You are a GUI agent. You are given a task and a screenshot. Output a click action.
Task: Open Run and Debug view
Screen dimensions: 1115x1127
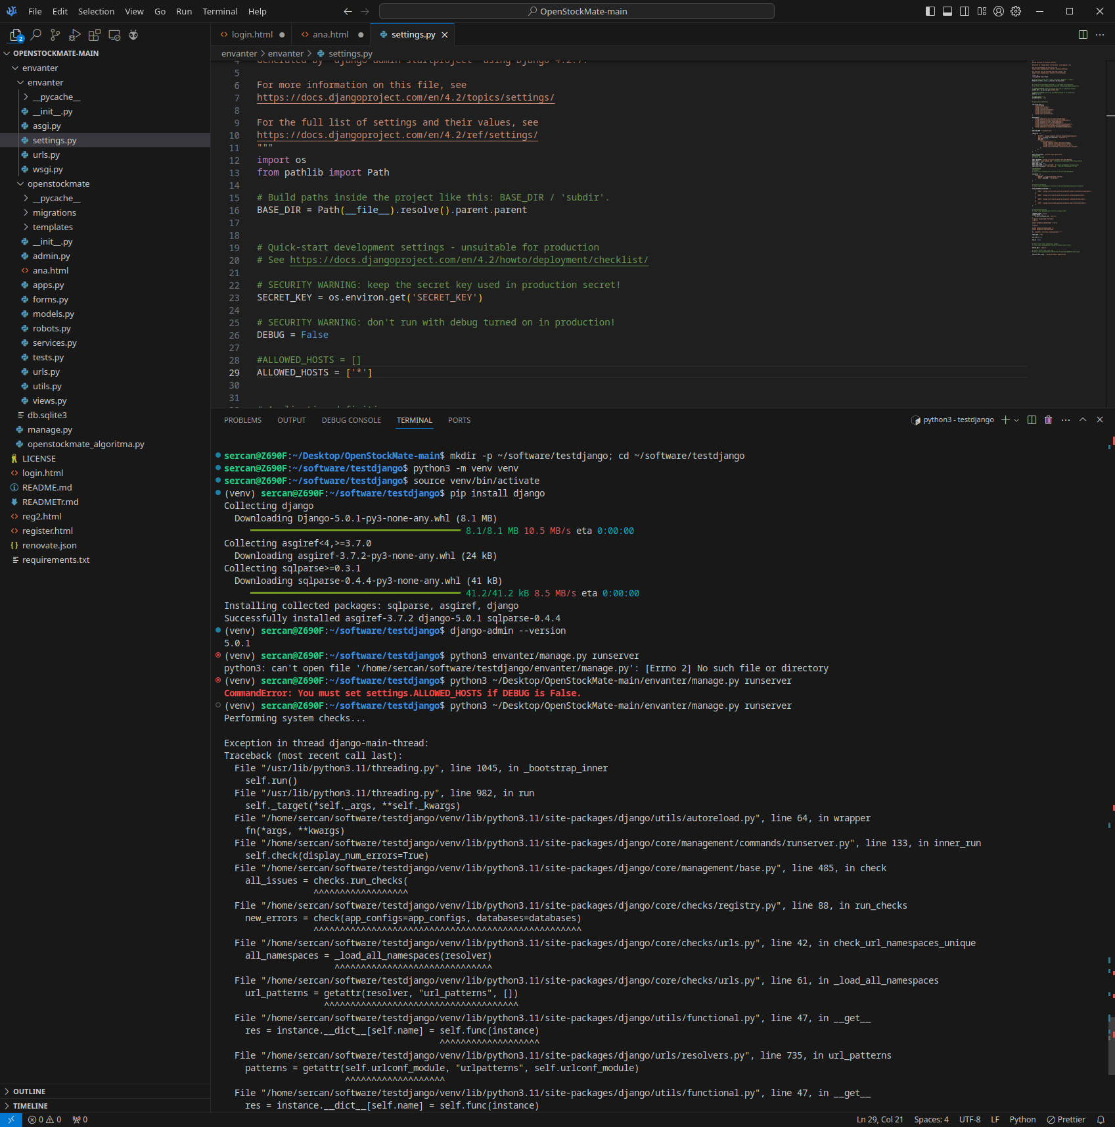coord(75,35)
